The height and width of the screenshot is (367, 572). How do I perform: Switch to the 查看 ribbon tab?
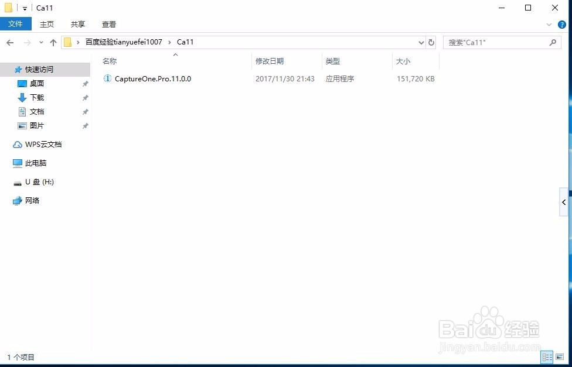tap(108, 24)
